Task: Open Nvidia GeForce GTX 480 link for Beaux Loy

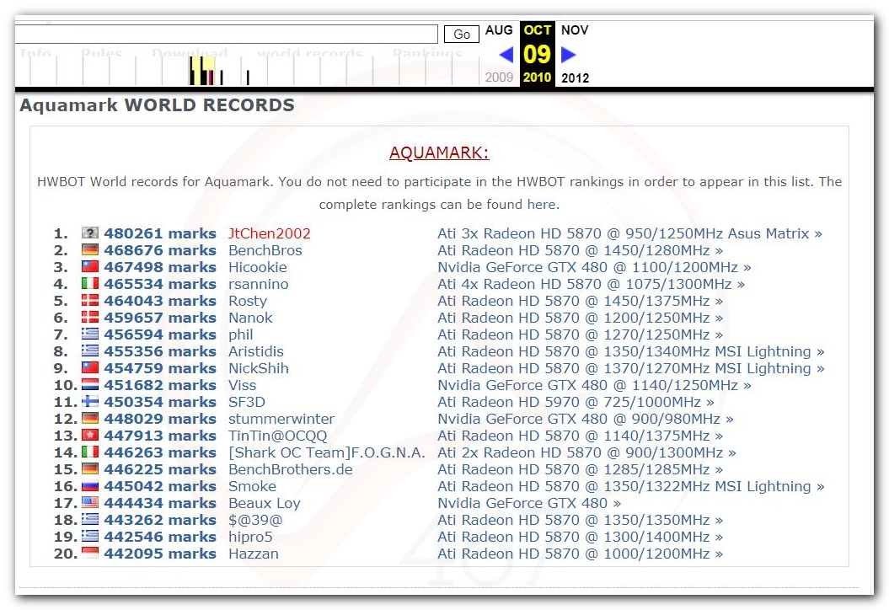Action: pyautogui.click(x=529, y=504)
